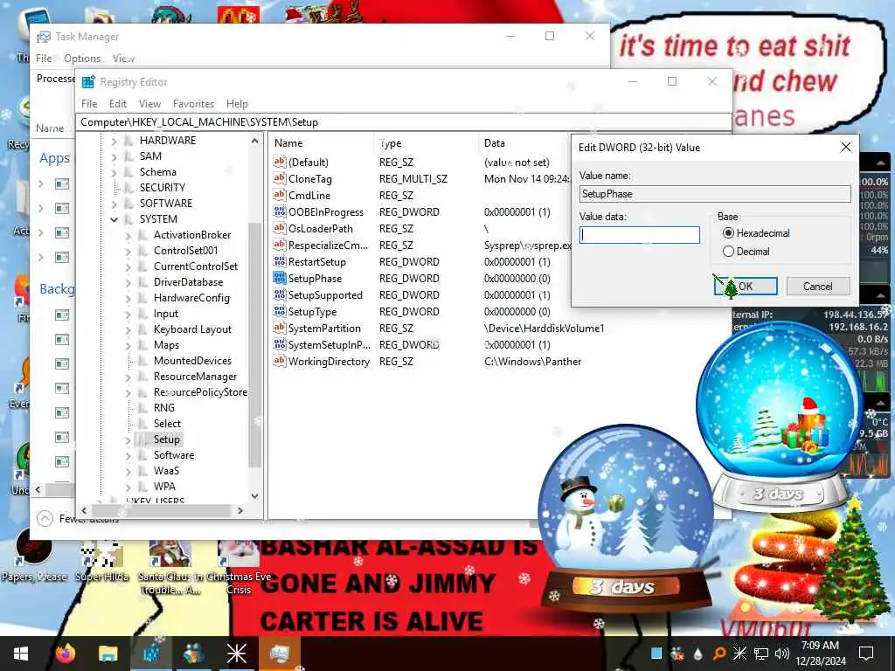Screen dimensions: 895x671
Task: Collapse the SYSTEM registry key
Action: point(114,219)
